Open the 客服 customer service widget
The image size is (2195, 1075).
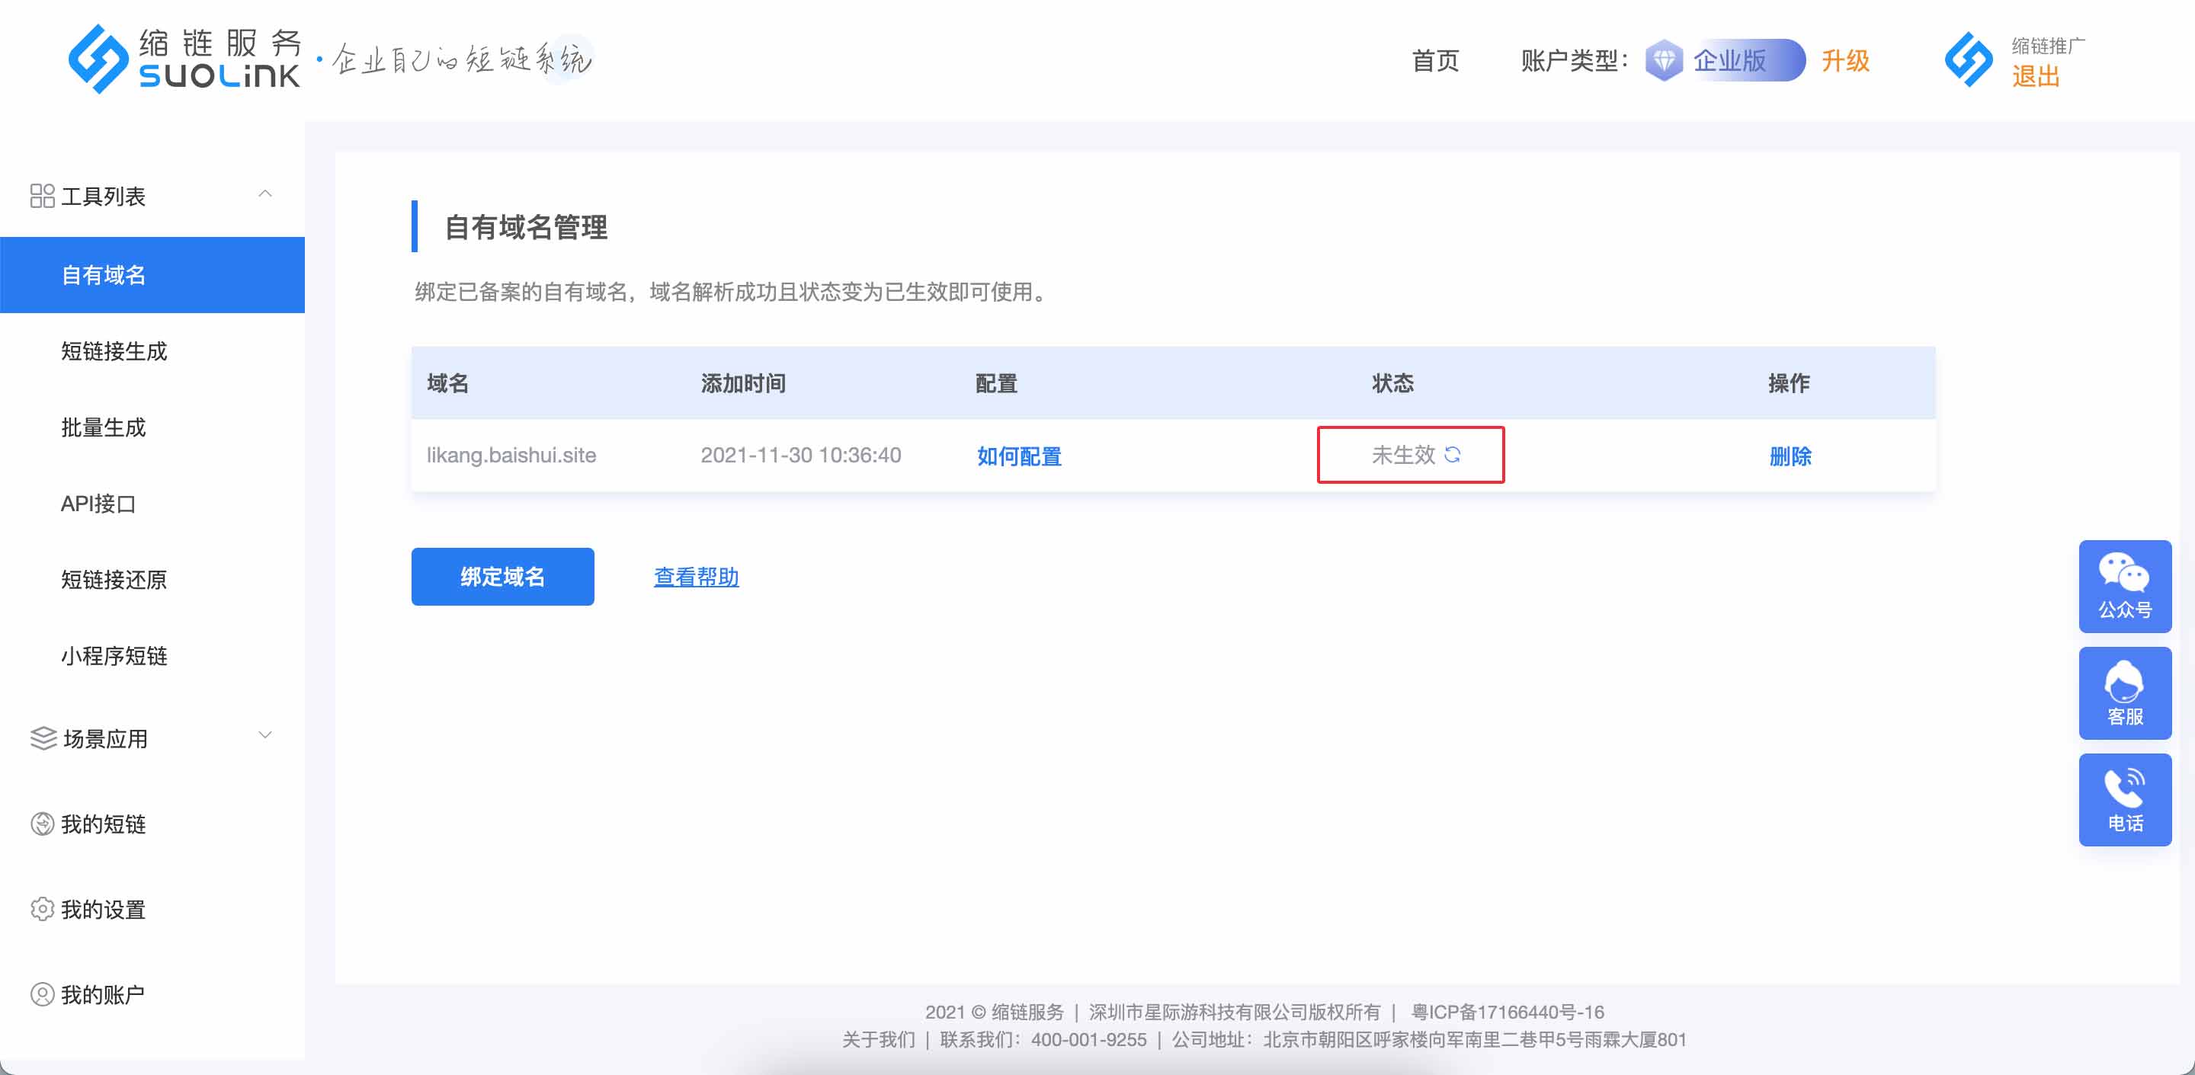pyautogui.click(x=2124, y=693)
